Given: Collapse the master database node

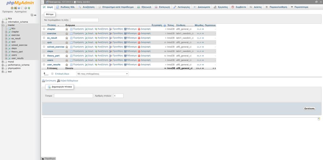Looking at the screenshot, I should click(3, 25).
